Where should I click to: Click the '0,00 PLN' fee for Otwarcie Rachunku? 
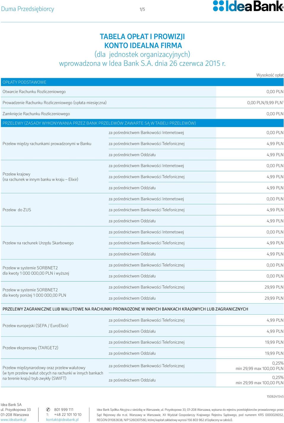275,92
